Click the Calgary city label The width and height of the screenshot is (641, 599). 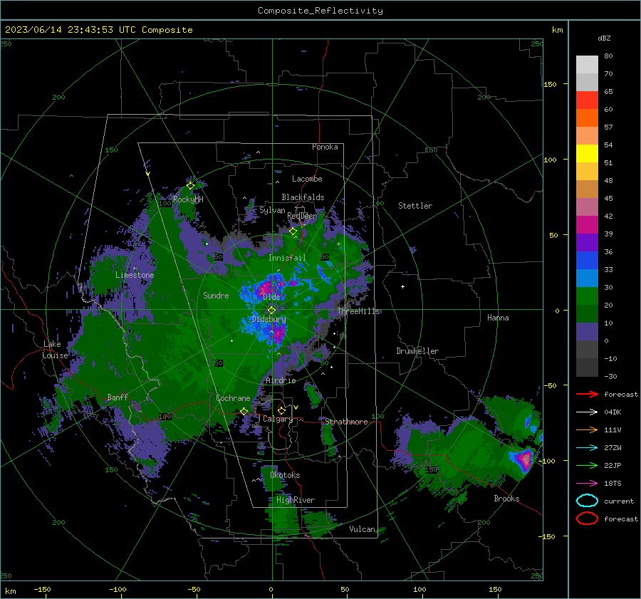tap(278, 419)
